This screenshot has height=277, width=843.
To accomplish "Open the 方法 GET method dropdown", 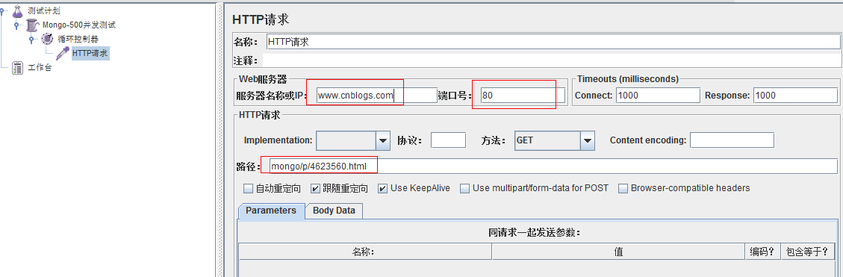I will pos(587,141).
